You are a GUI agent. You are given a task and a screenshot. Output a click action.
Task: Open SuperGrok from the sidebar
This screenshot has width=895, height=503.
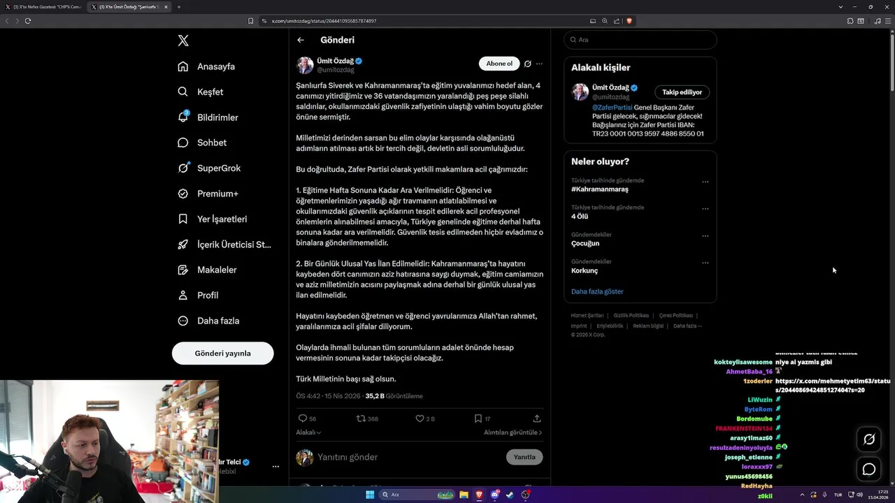pyautogui.click(x=209, y=168)
